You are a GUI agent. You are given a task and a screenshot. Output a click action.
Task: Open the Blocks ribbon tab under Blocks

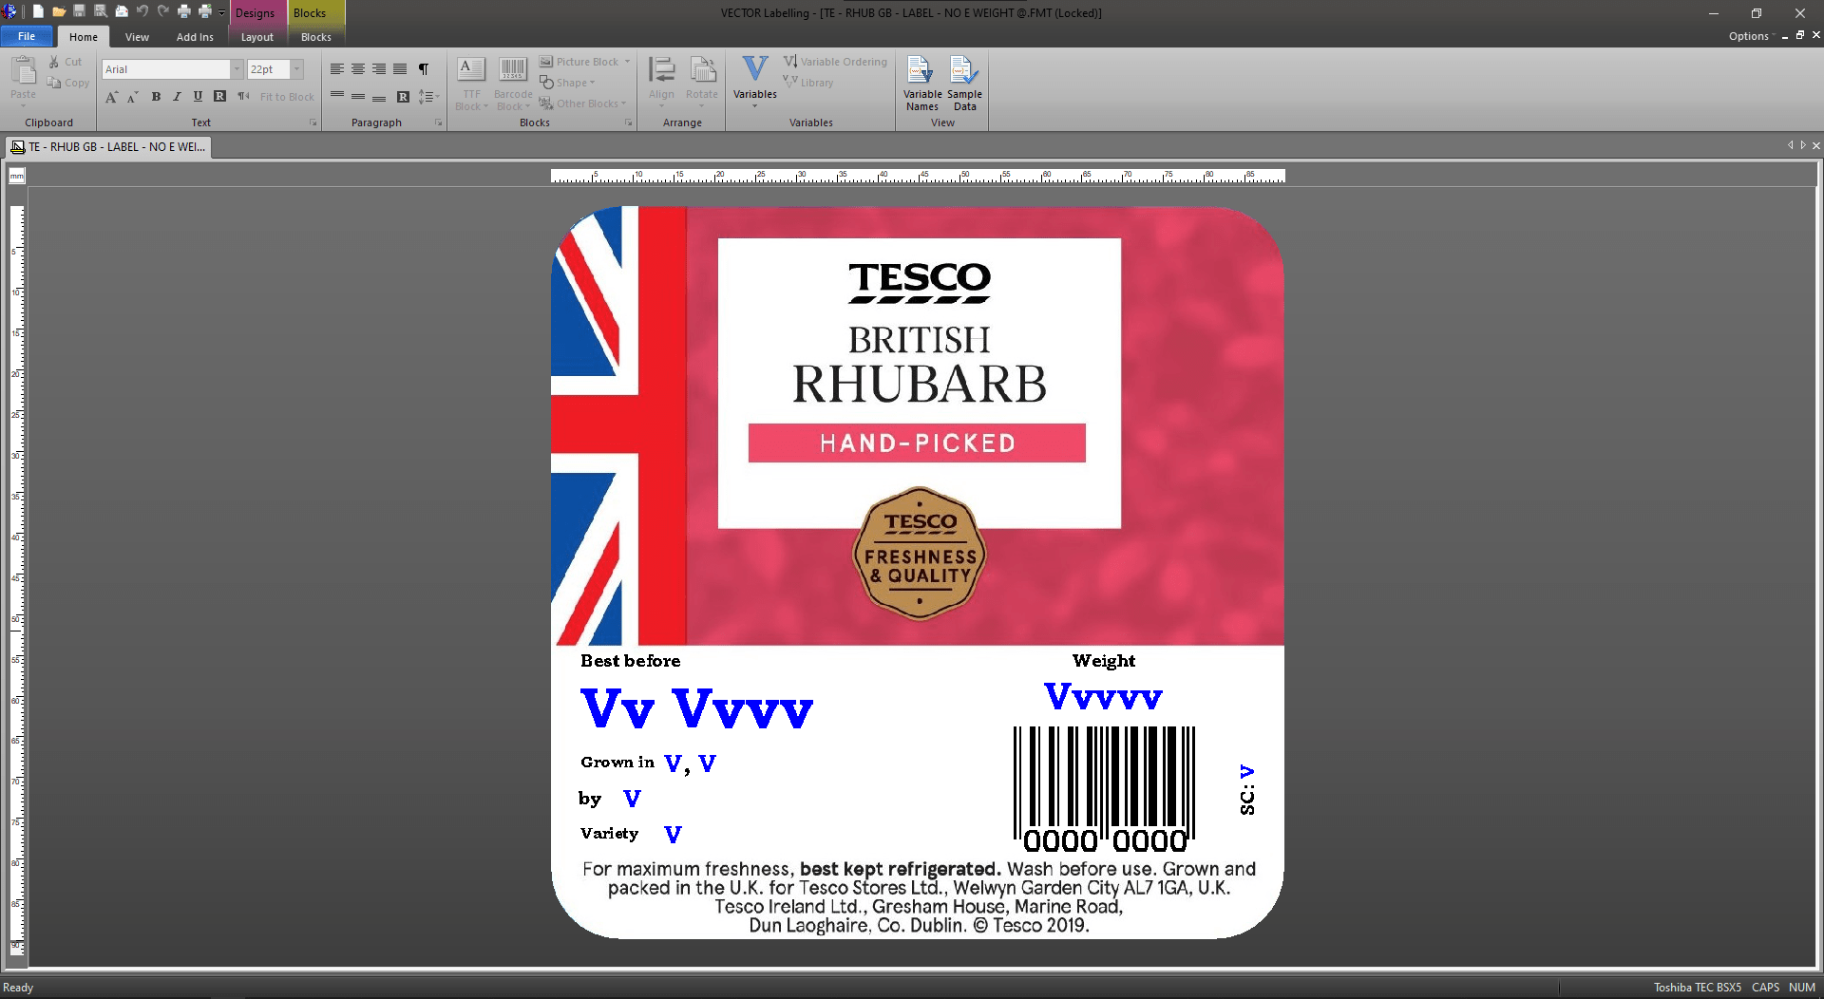(316, 37)
